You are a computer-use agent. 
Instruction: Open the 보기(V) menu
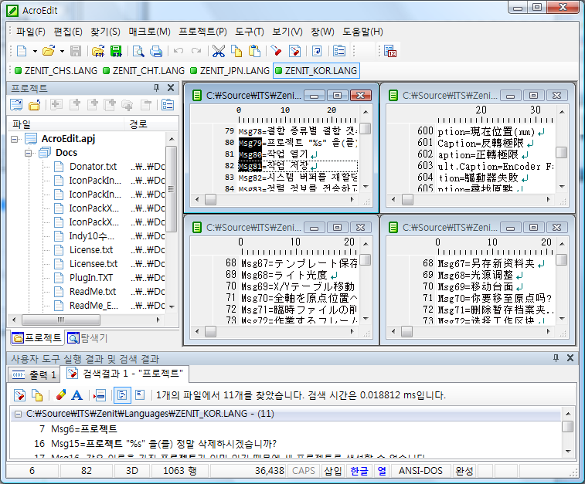pos(287,32)
